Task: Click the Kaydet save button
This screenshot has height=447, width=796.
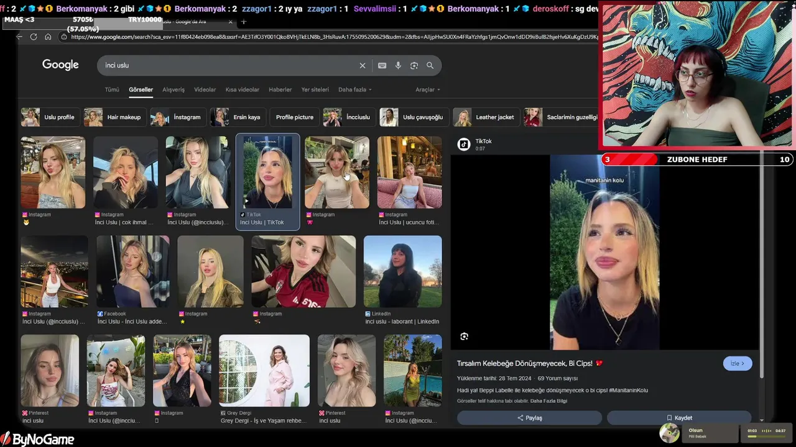Action: tap(679, 418)
